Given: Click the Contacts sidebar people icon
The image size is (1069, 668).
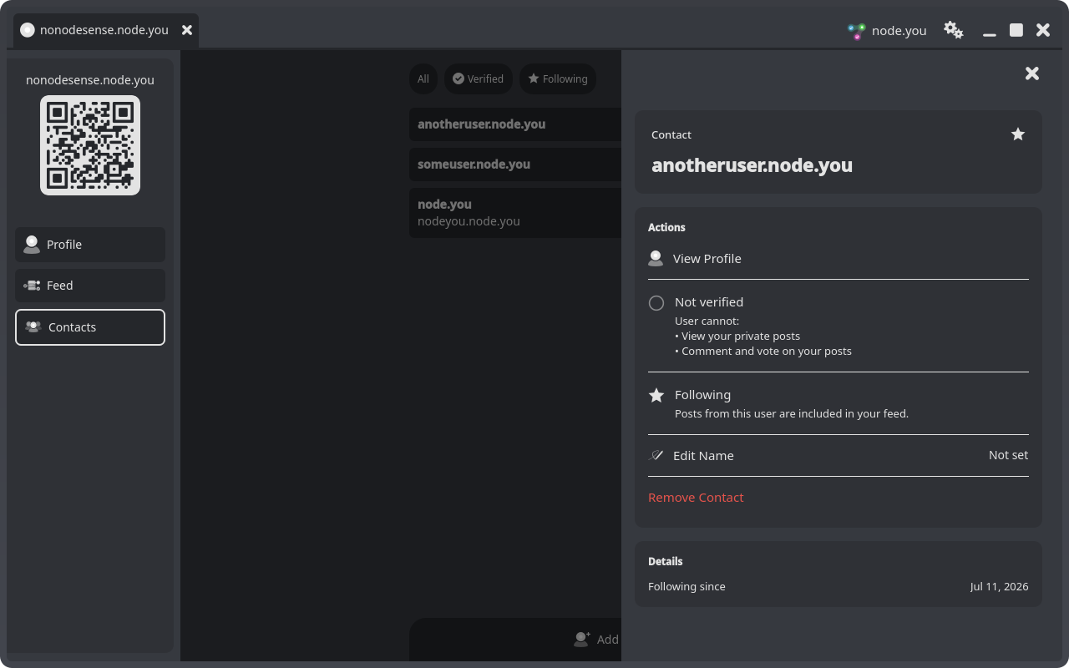Looking at the screenshot, I should click(33, 327).
